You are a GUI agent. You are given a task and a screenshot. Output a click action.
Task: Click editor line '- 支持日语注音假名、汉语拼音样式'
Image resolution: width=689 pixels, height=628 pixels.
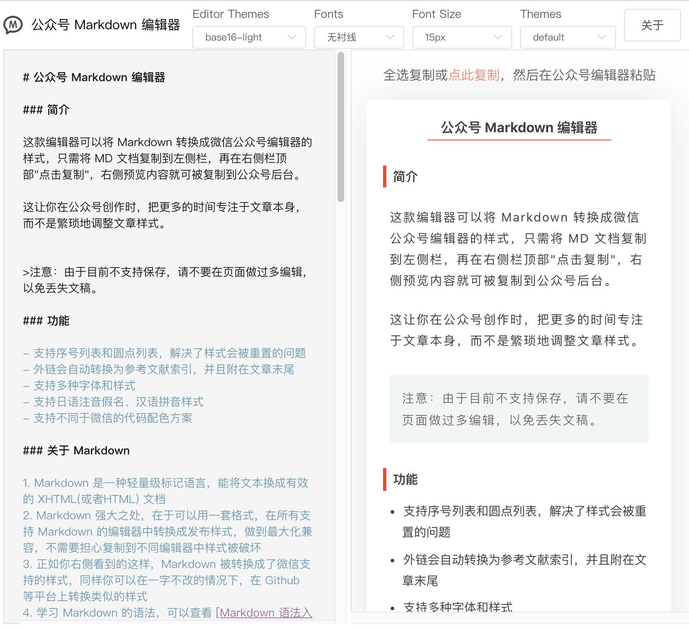point(113,402)
